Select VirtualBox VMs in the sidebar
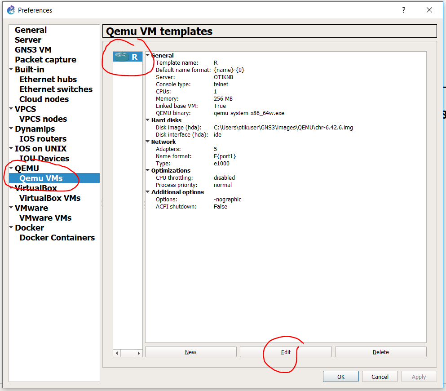 tap(50, 198)
